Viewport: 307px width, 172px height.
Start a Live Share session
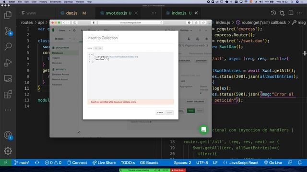click(104, 162)
